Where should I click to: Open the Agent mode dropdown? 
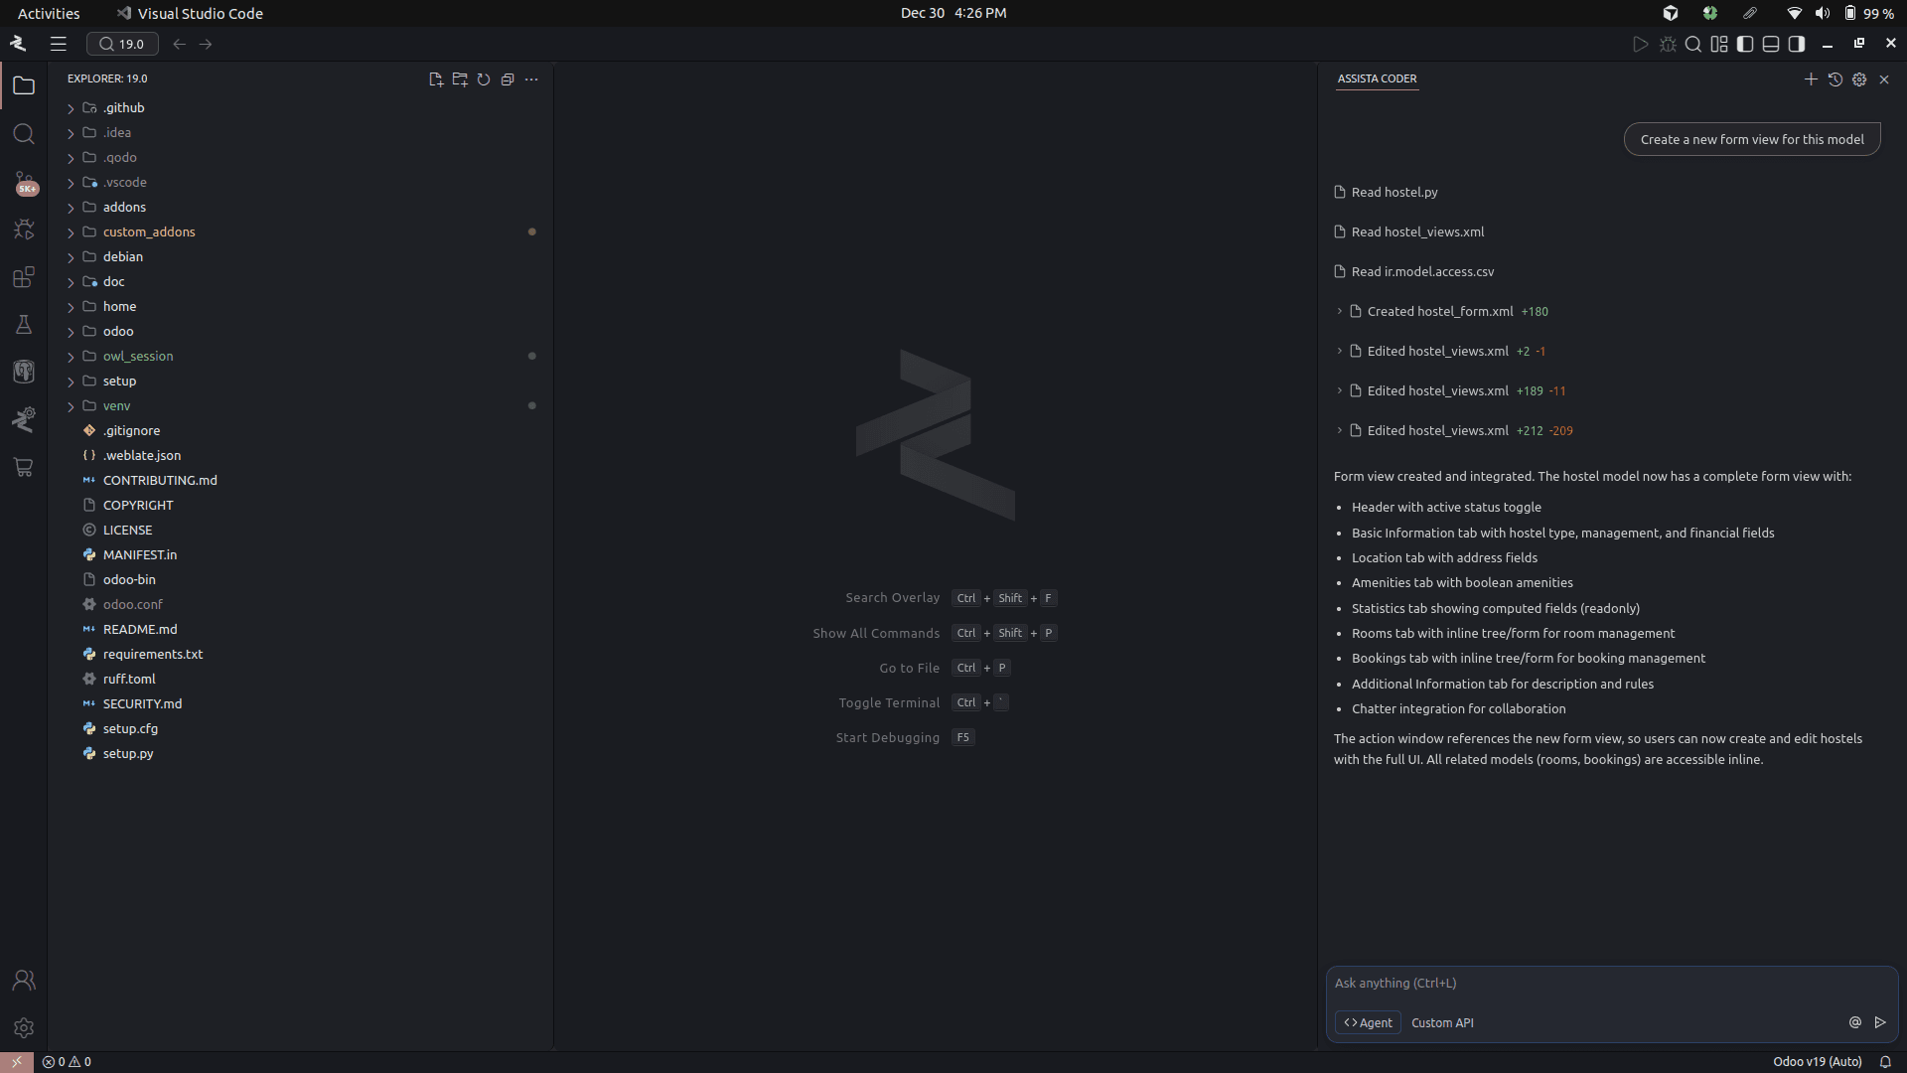click(1368, 1022)
